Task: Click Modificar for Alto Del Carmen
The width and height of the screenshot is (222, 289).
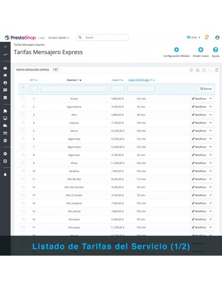Action: point(199,187)
